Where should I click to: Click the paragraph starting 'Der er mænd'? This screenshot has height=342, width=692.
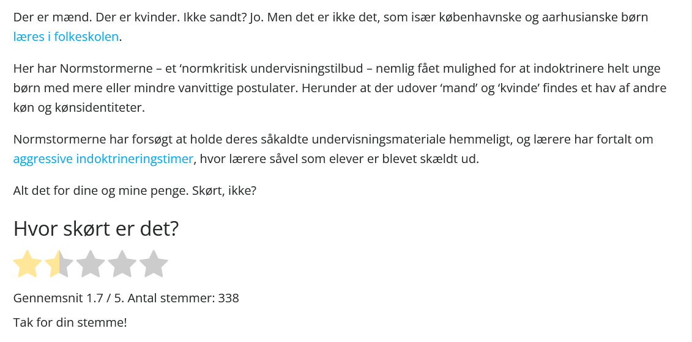coord(330,27)
